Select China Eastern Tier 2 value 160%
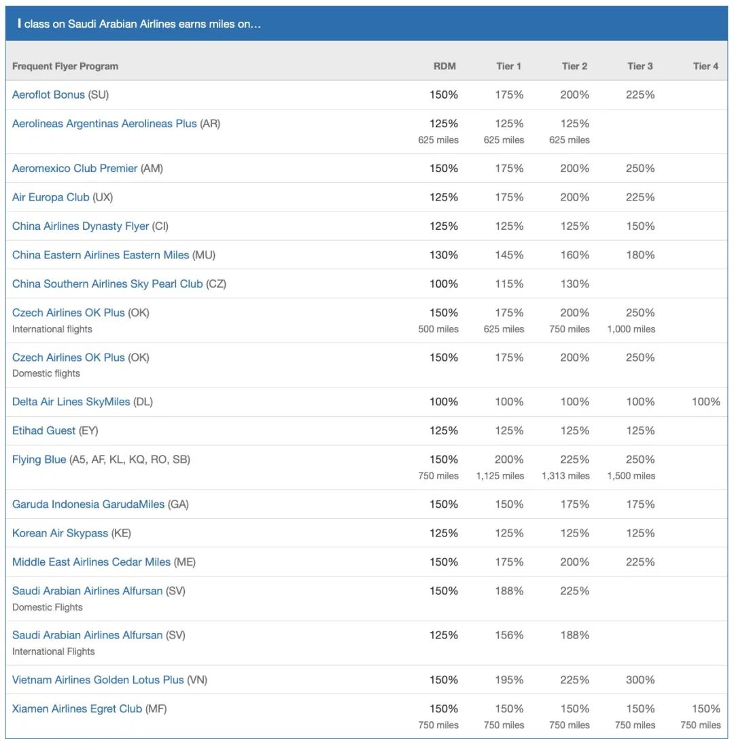The width and height of the screenshot is (734, 739). [575, 255]
